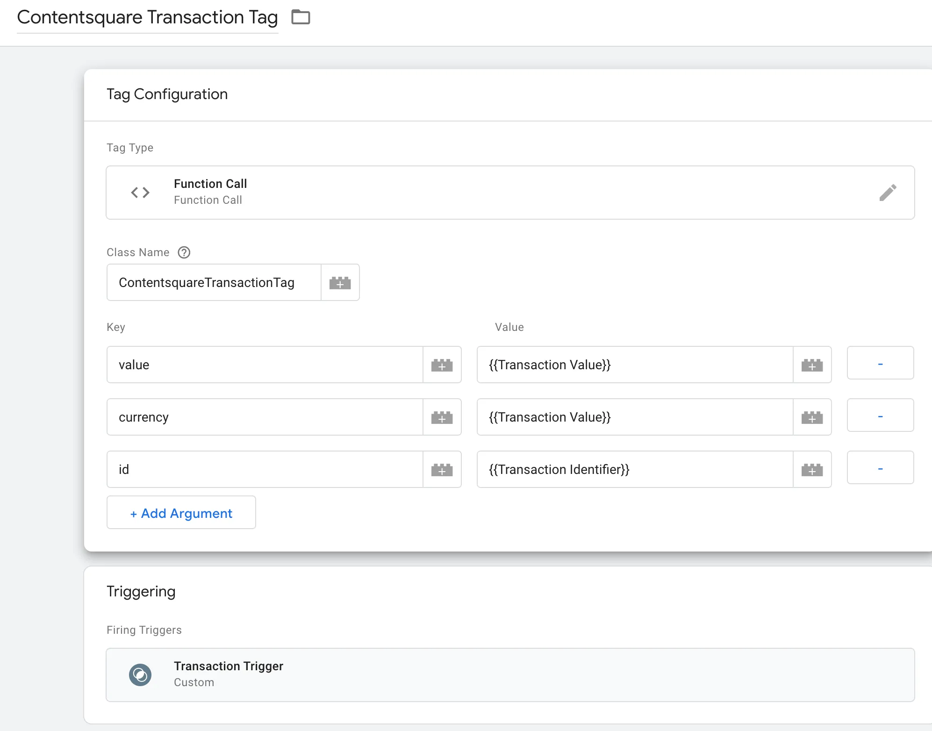Edit the ContentsquareTransactionTag class name field
932x731 pixels.
214,283
